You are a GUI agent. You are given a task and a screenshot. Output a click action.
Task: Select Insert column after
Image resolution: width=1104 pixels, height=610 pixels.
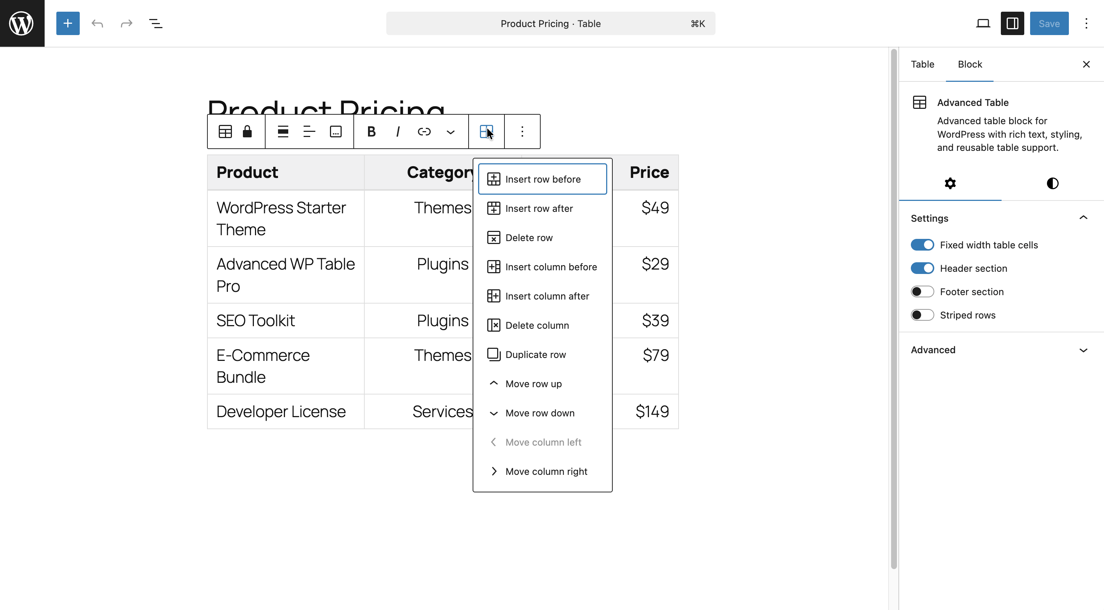coord(542,296)
